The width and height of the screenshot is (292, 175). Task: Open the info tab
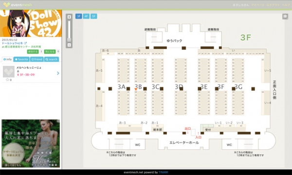point(7,59)
